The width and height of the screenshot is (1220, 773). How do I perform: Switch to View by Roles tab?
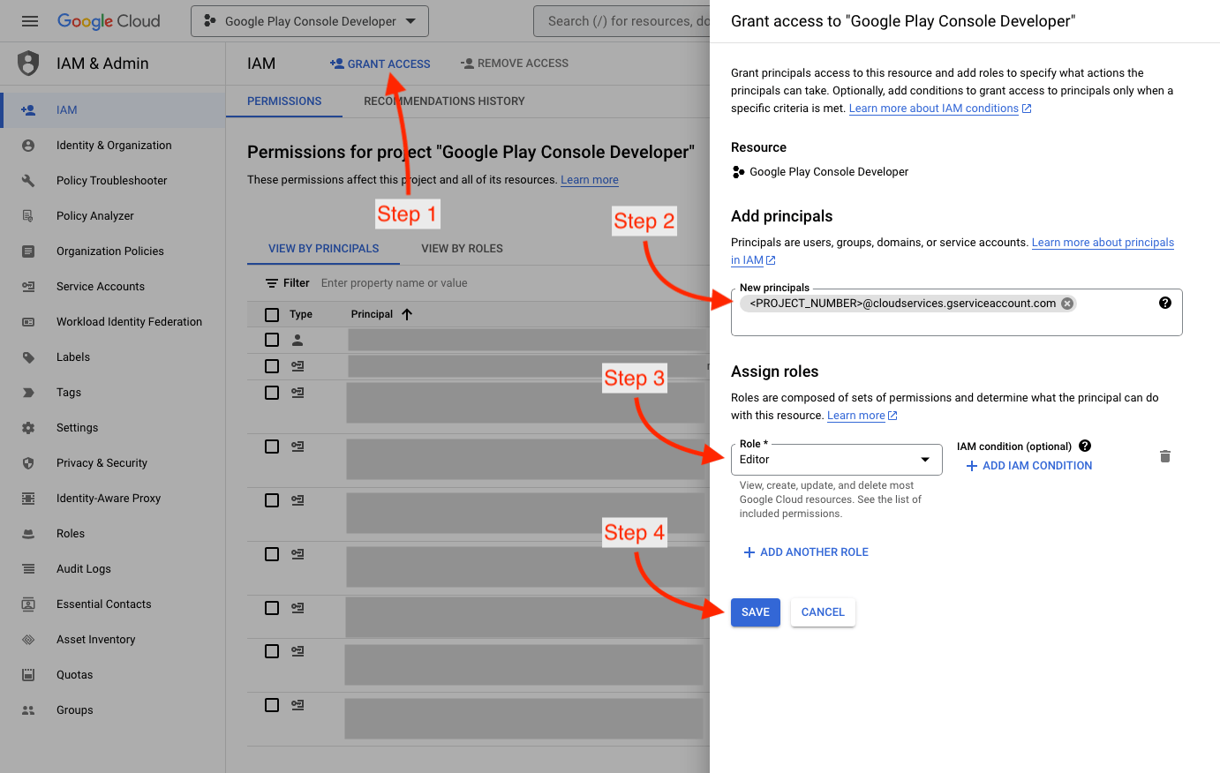pyautogui.click(x=462, y=249)
